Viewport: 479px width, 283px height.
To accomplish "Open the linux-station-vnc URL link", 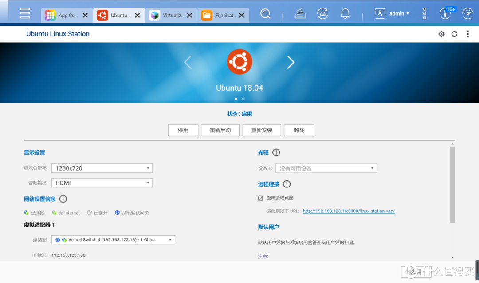I will [349, 211].
